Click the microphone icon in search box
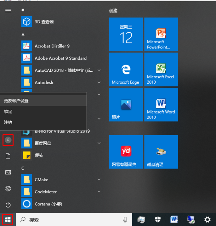The width and height of the screenshot is (216, 226). 125,220
